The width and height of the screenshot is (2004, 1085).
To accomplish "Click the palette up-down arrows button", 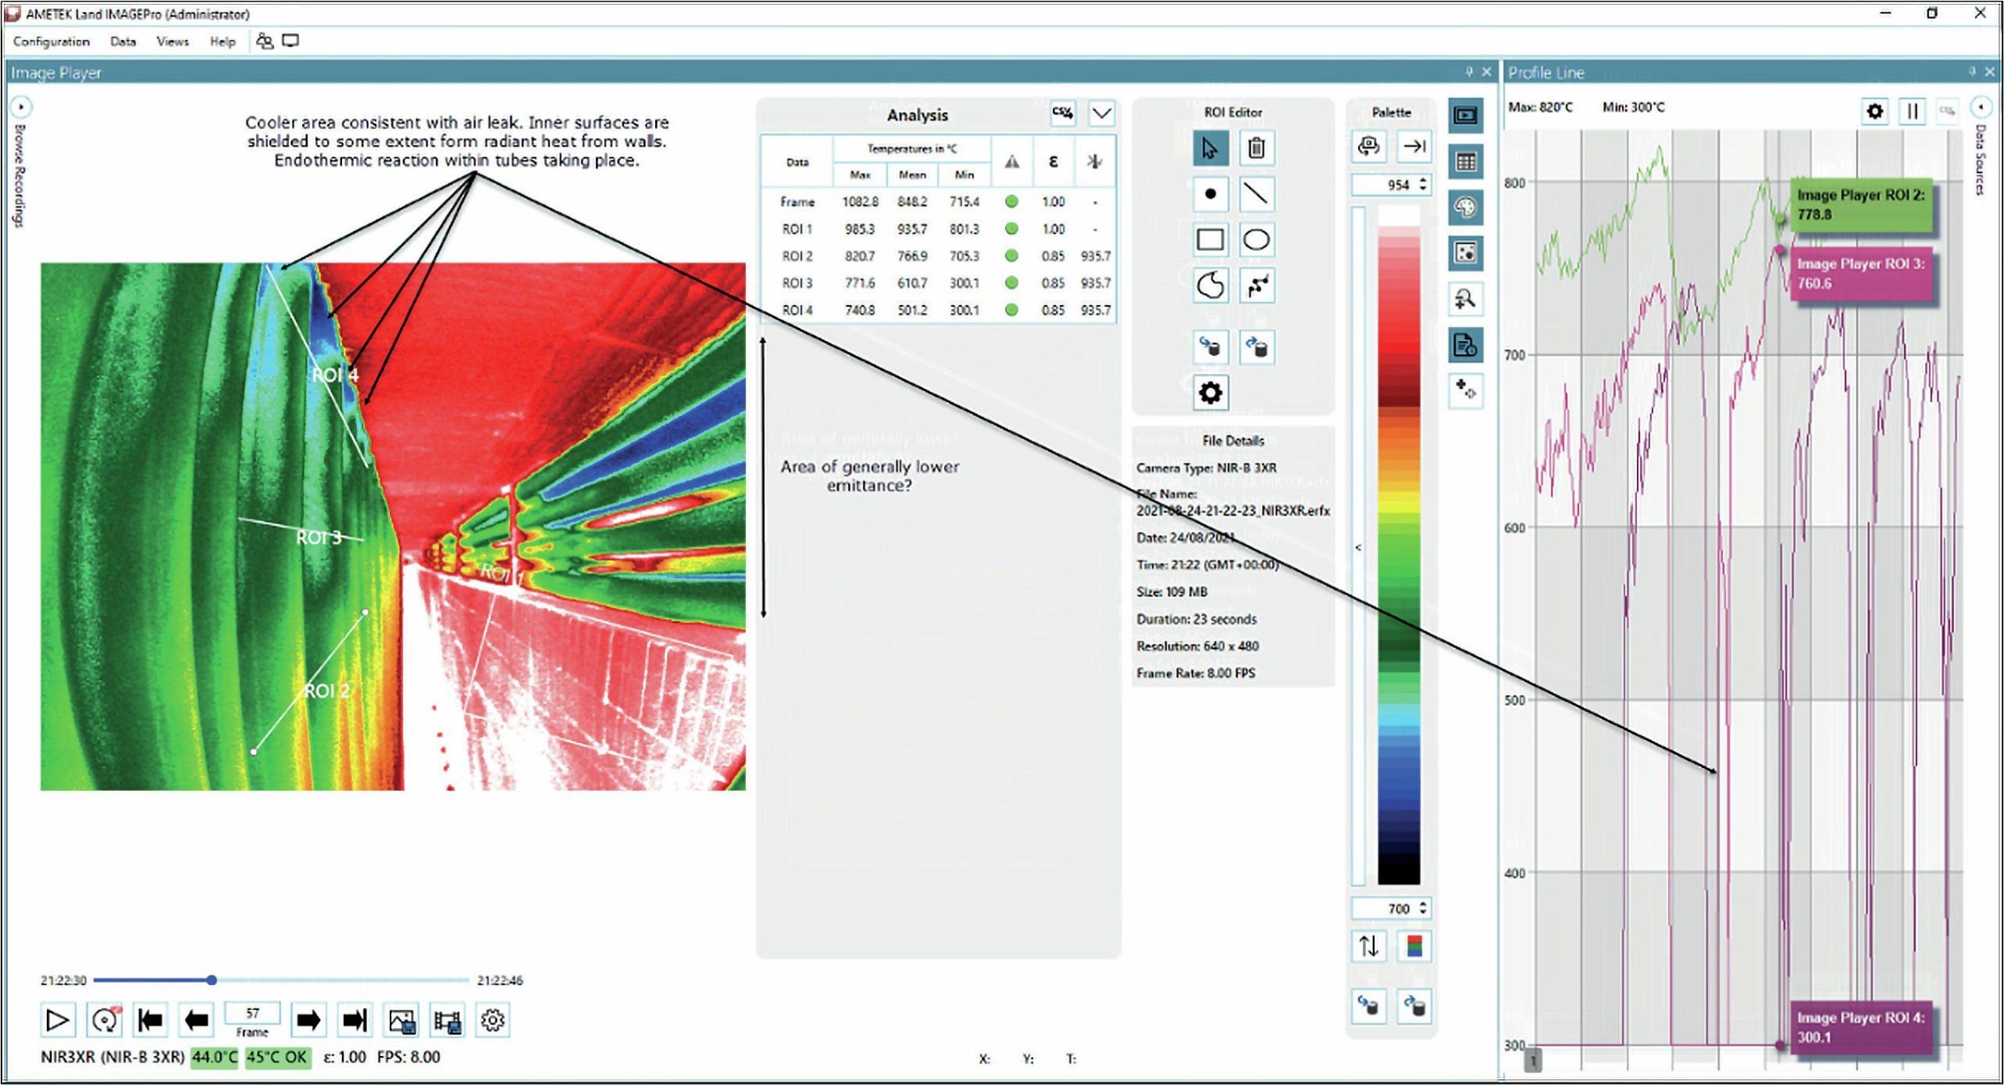I will pyautogui.click(x=1368, y=946).
